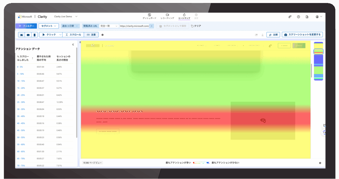Select the 15 - 20% scroll row
Image resolution: width=339 pixels, height=179 pixels.
tap(45, 88)
